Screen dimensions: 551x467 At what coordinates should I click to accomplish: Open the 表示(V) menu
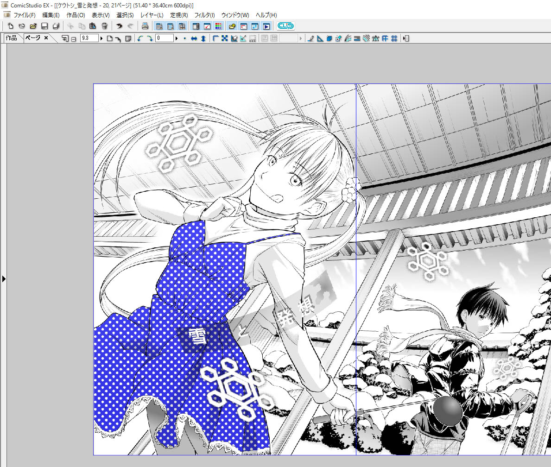click(101, 15)
